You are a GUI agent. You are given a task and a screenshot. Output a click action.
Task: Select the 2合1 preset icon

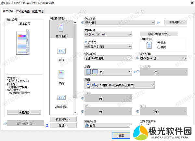61,51
